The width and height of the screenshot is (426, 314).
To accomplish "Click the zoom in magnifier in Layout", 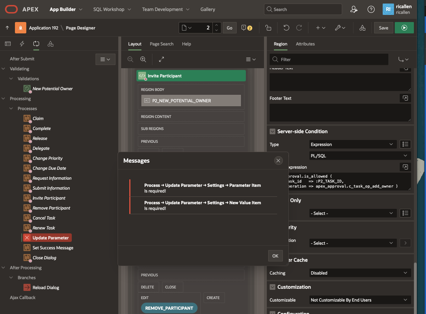I will (x=143, y=59).
